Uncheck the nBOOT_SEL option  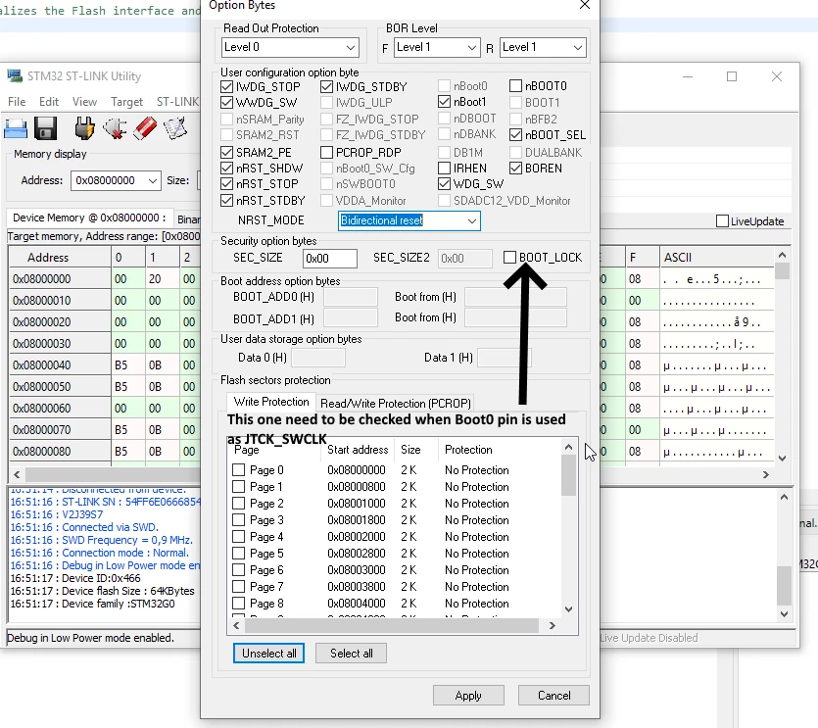(x=515, y=134)
